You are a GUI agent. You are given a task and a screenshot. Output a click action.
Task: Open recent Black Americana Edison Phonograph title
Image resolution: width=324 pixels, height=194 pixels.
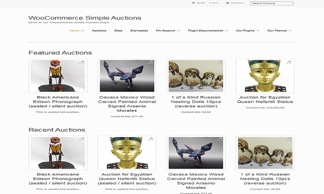coord(58,179)
